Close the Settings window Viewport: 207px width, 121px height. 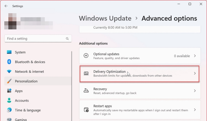click(x=201, y=4)
